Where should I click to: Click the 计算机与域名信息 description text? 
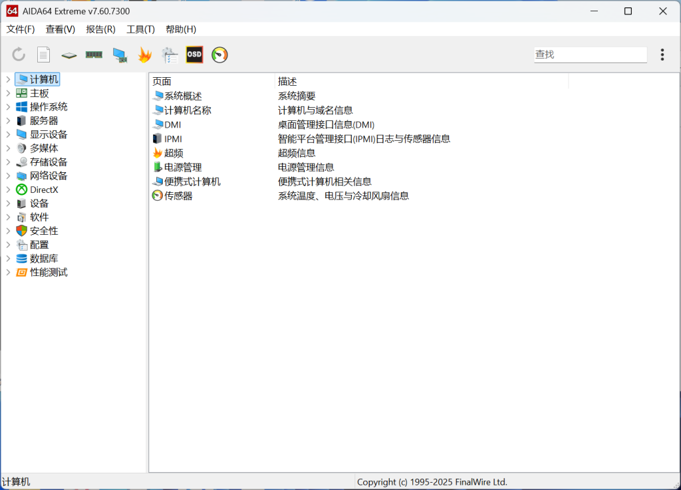(315, 110)
